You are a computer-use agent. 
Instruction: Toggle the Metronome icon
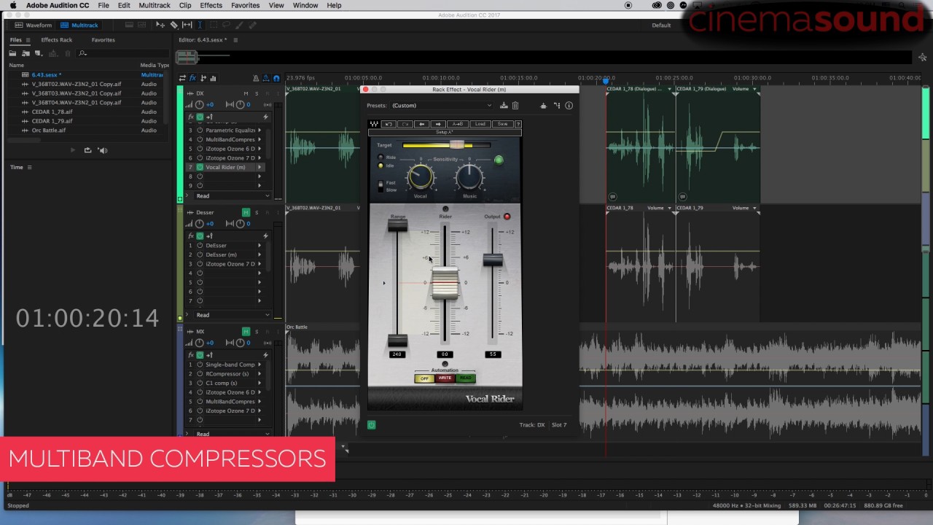click(x=256, y=78)
